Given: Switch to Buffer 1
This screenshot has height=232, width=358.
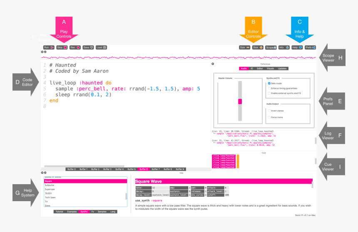Looking at the screenshot, I should pyautogui.click(x=83, y=169).
